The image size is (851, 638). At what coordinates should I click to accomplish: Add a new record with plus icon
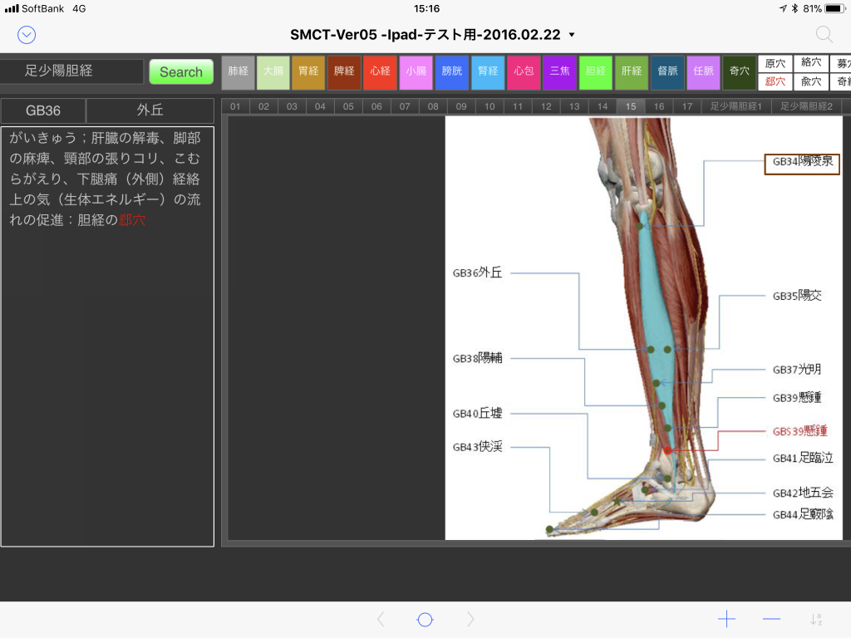[726, 619]
